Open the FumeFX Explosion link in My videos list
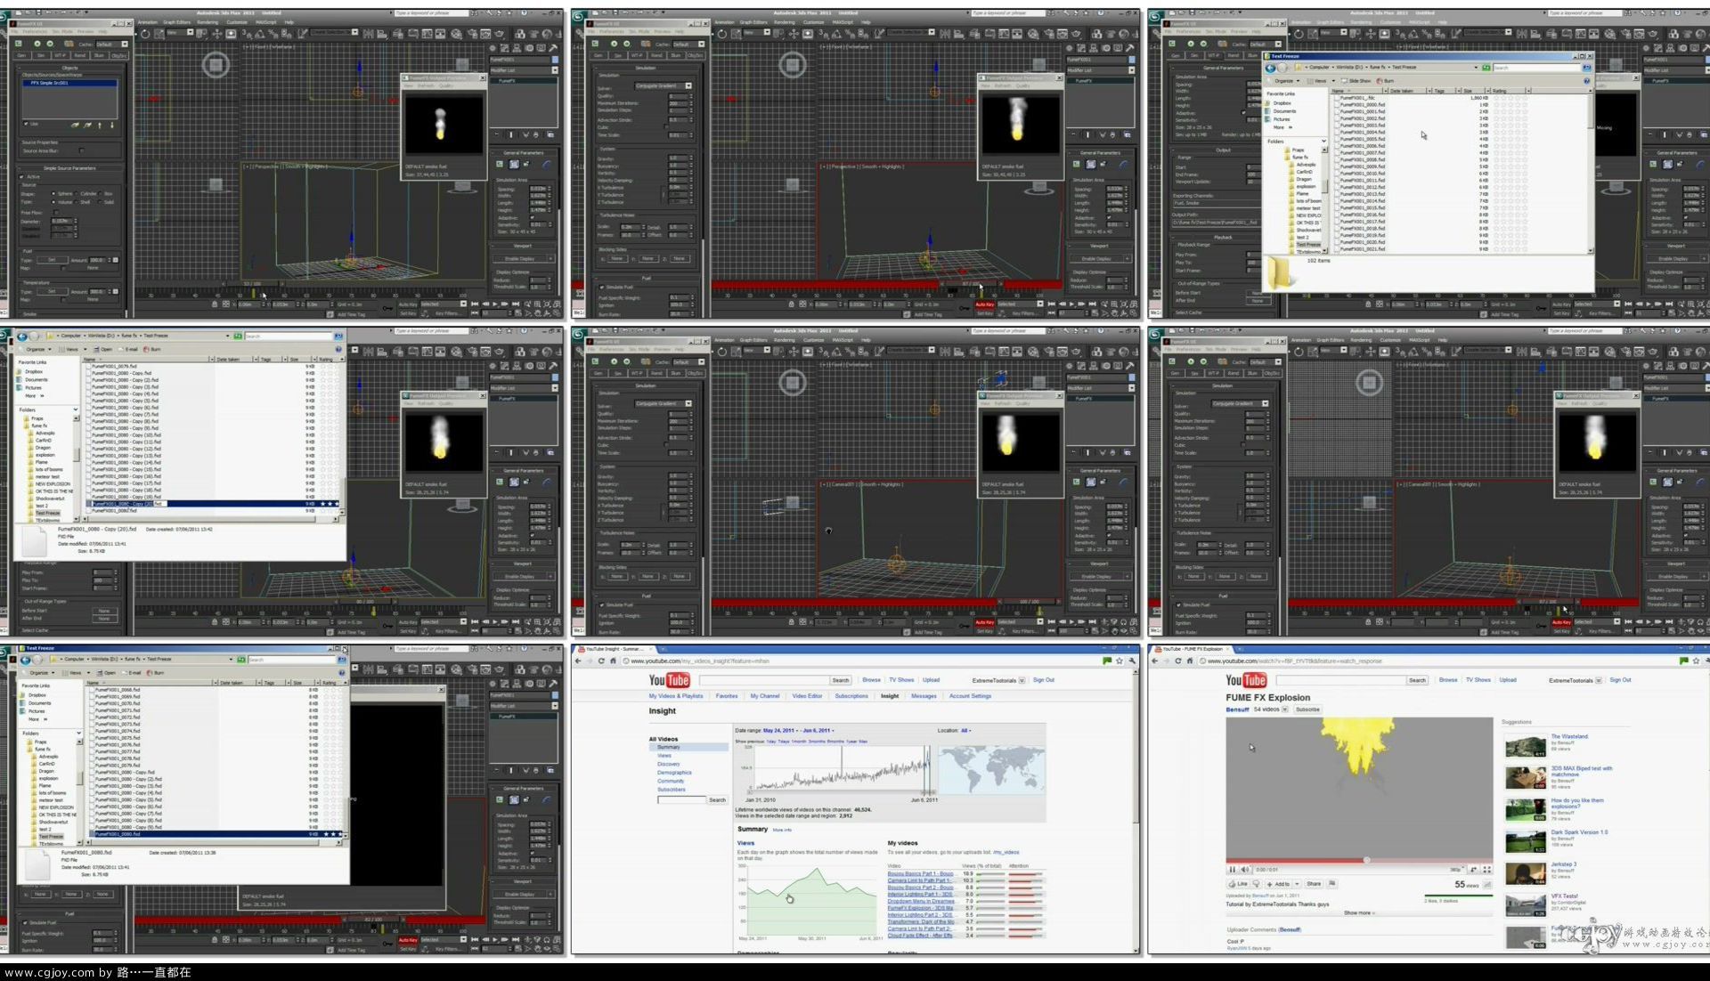 [920, 908]
